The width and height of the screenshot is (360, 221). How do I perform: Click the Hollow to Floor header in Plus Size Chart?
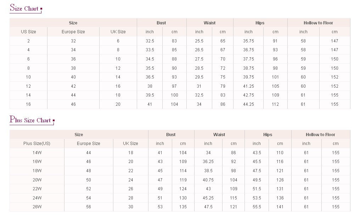click(320, 135)
